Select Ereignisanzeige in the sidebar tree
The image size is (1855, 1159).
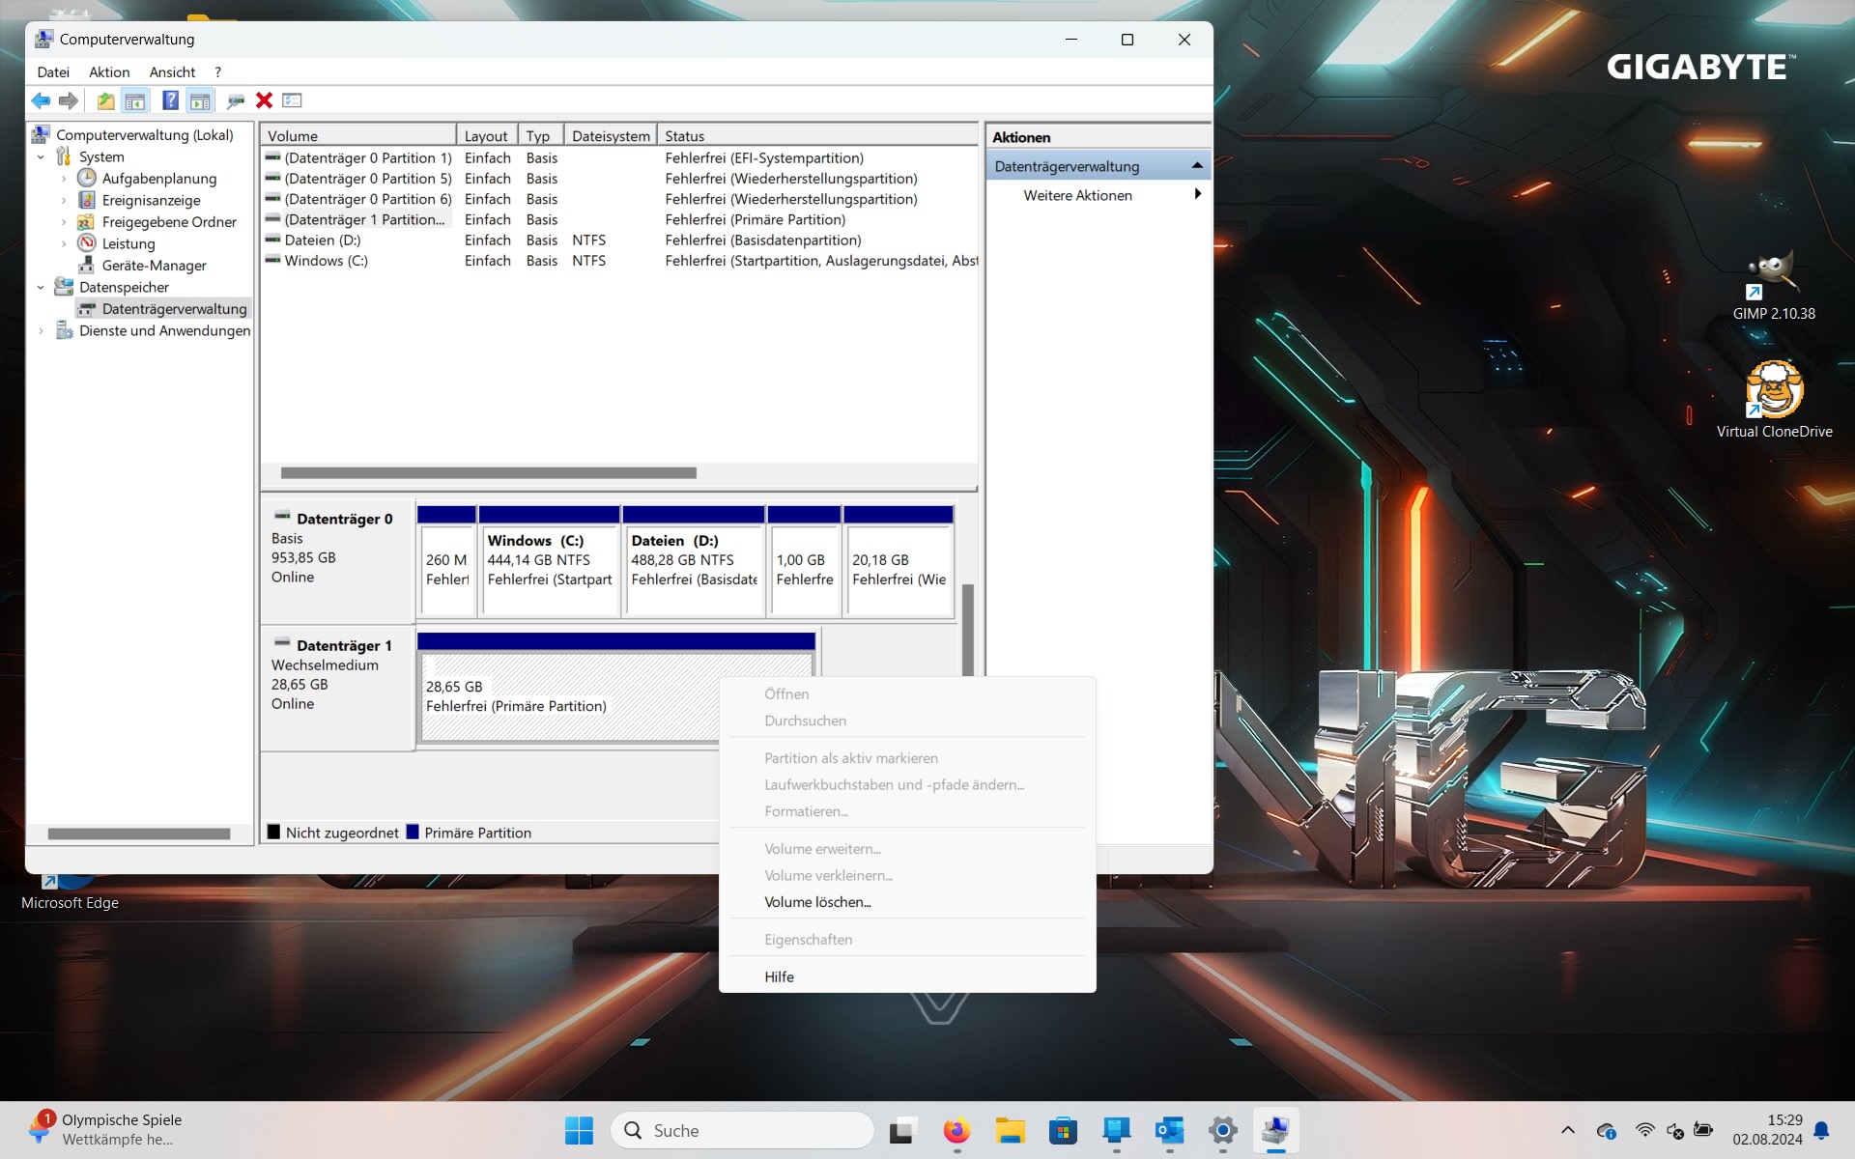(151, 200)
